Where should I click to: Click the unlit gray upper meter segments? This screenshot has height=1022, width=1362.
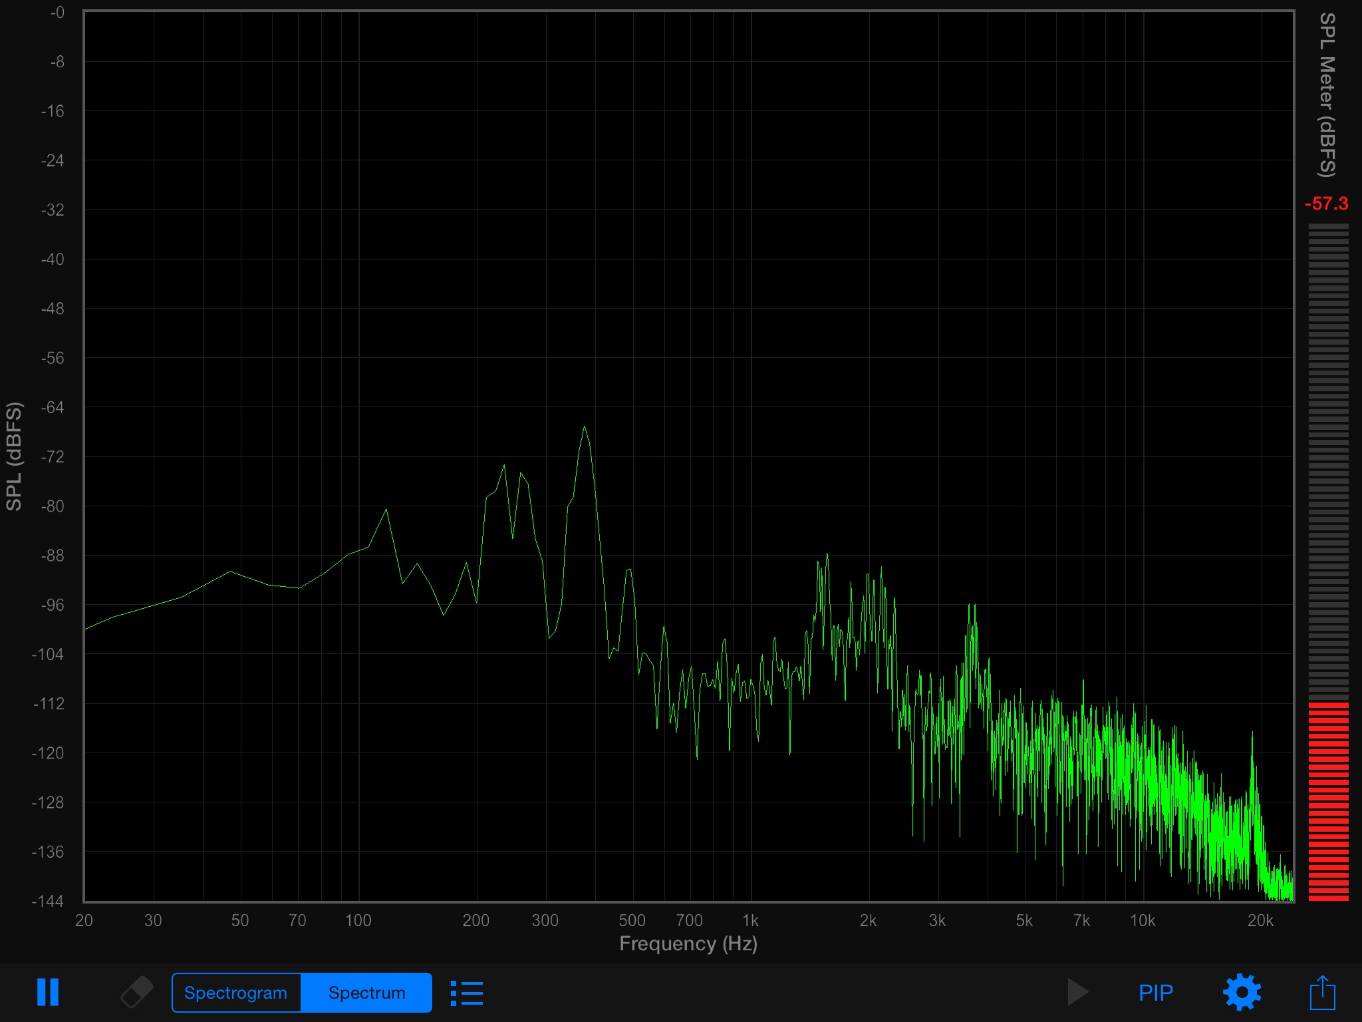click(1328, 459)
